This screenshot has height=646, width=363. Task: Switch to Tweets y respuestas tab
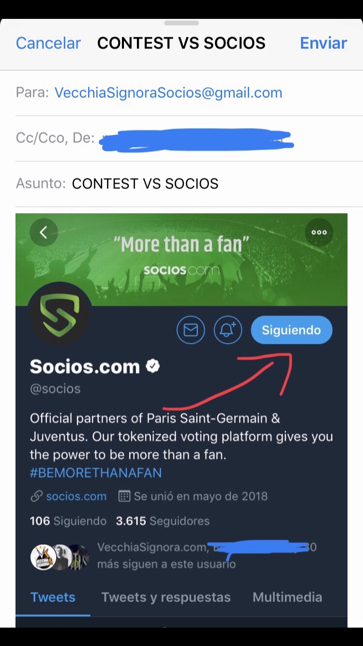pos(166,597)
